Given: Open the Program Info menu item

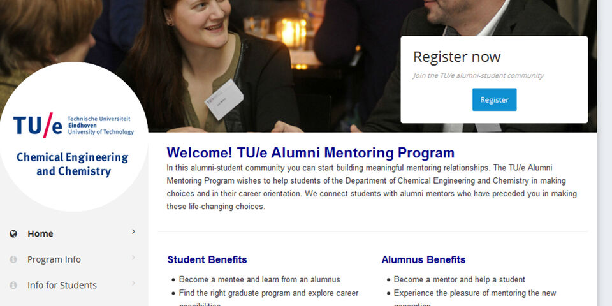Looking at the screenshot, I should (54, 259).
